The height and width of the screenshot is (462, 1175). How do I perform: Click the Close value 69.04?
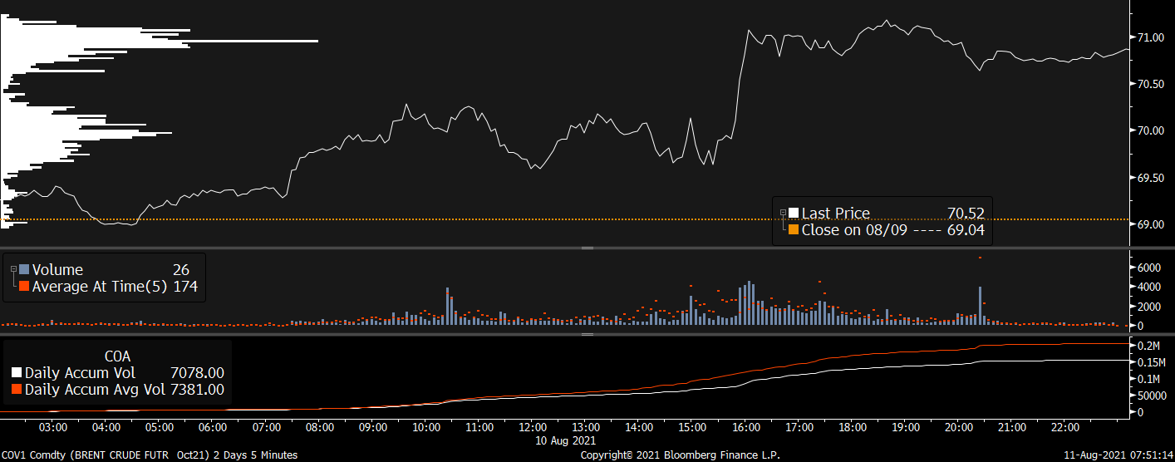coord(966,229)
